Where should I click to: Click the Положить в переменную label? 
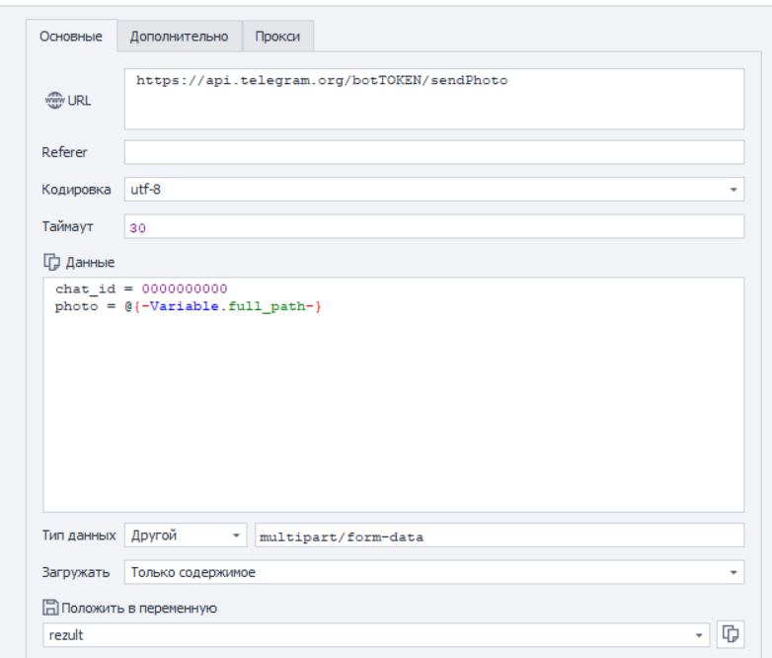[x=139, y=608]
